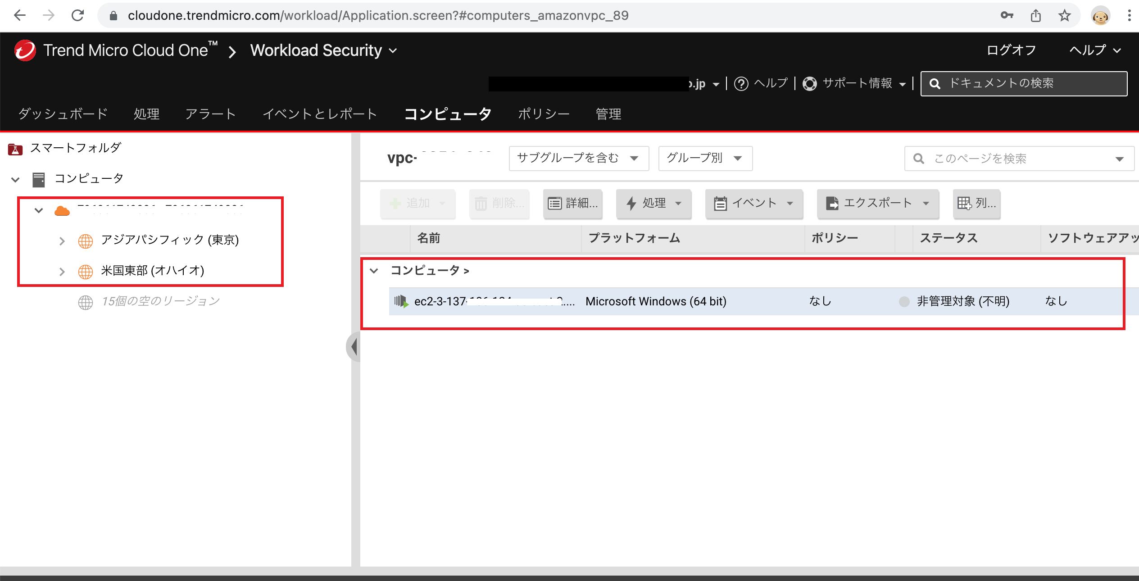
Task: Collapse the left panel with splitter arrow
Action: pos(354,347)
